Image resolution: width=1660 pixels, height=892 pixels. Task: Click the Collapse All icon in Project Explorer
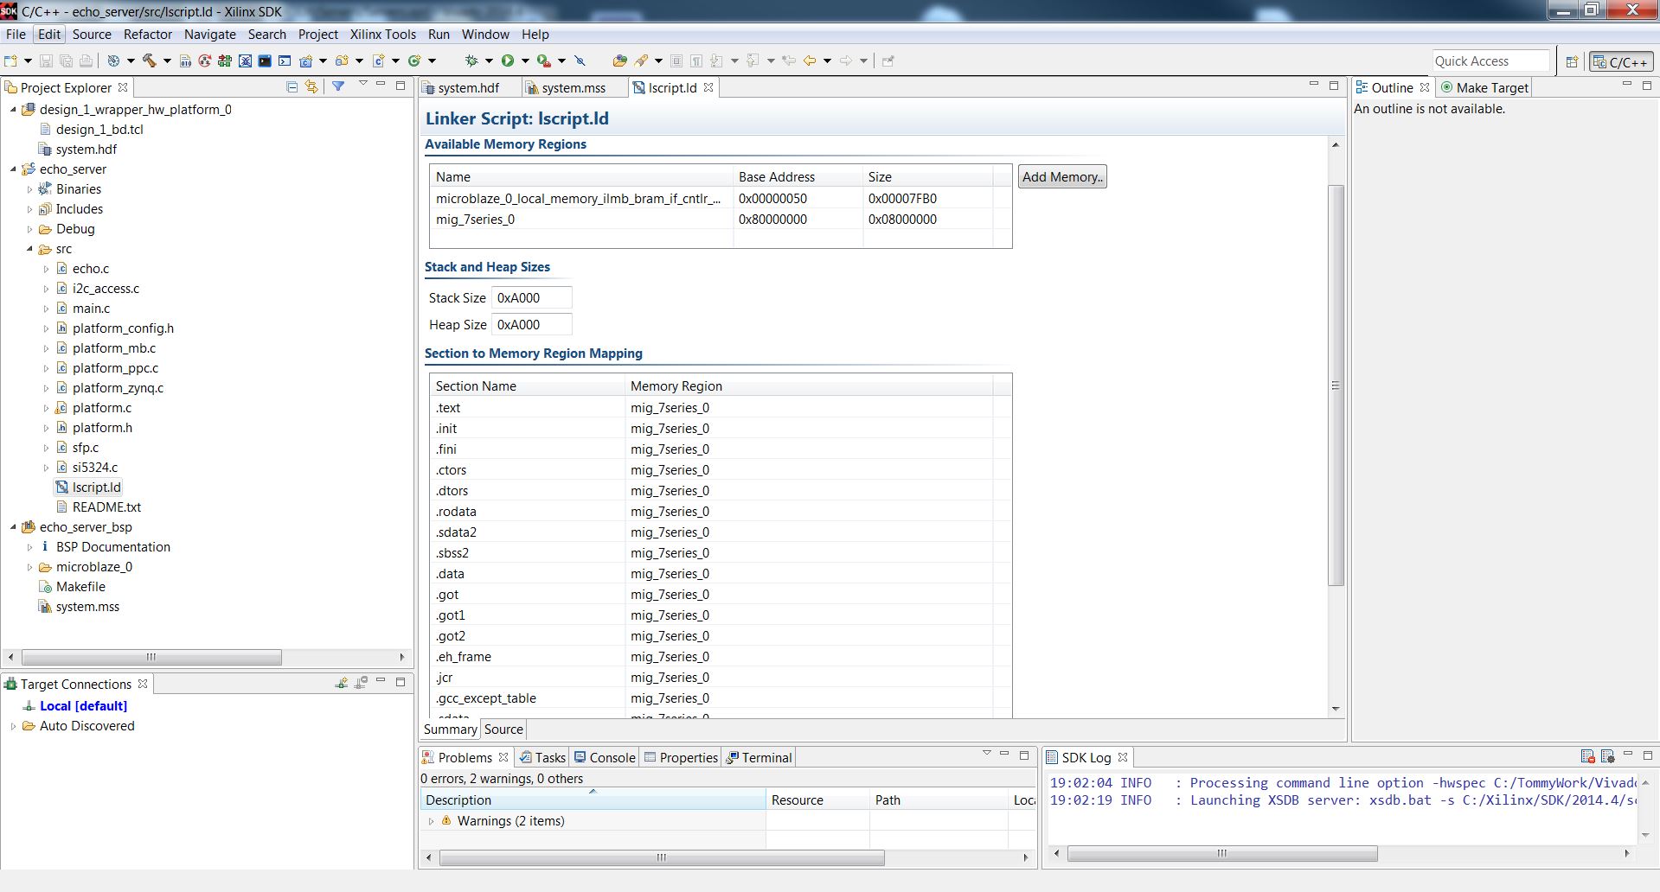tap(292, 86)
